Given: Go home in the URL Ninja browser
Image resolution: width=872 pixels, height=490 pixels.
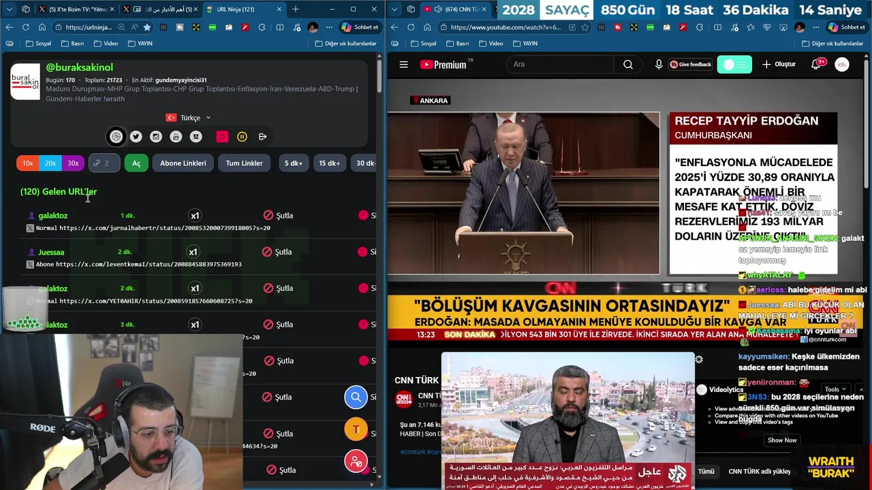Looking at the screenshot, I should tap(42, 27).
